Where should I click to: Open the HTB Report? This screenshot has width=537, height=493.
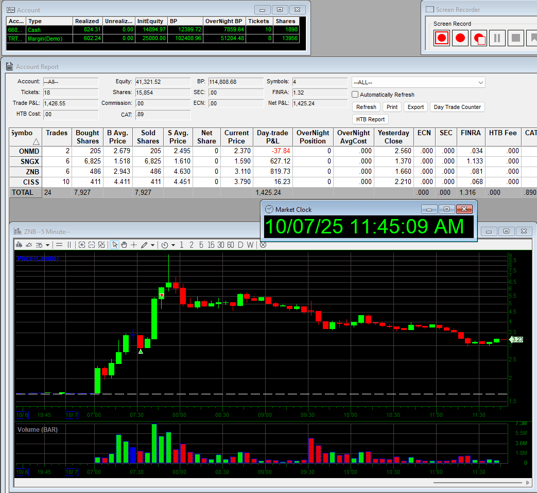tap(370, 119)
